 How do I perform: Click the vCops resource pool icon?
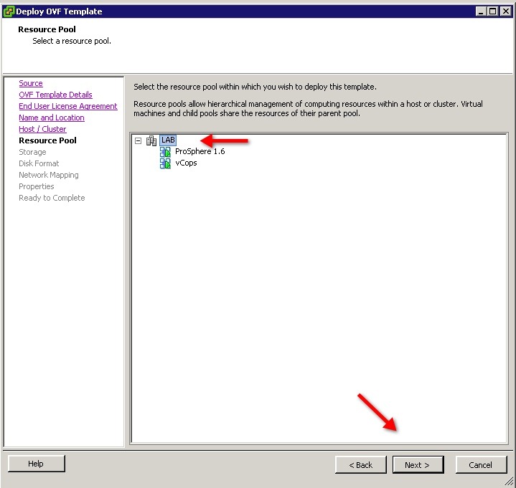(165, 163)
